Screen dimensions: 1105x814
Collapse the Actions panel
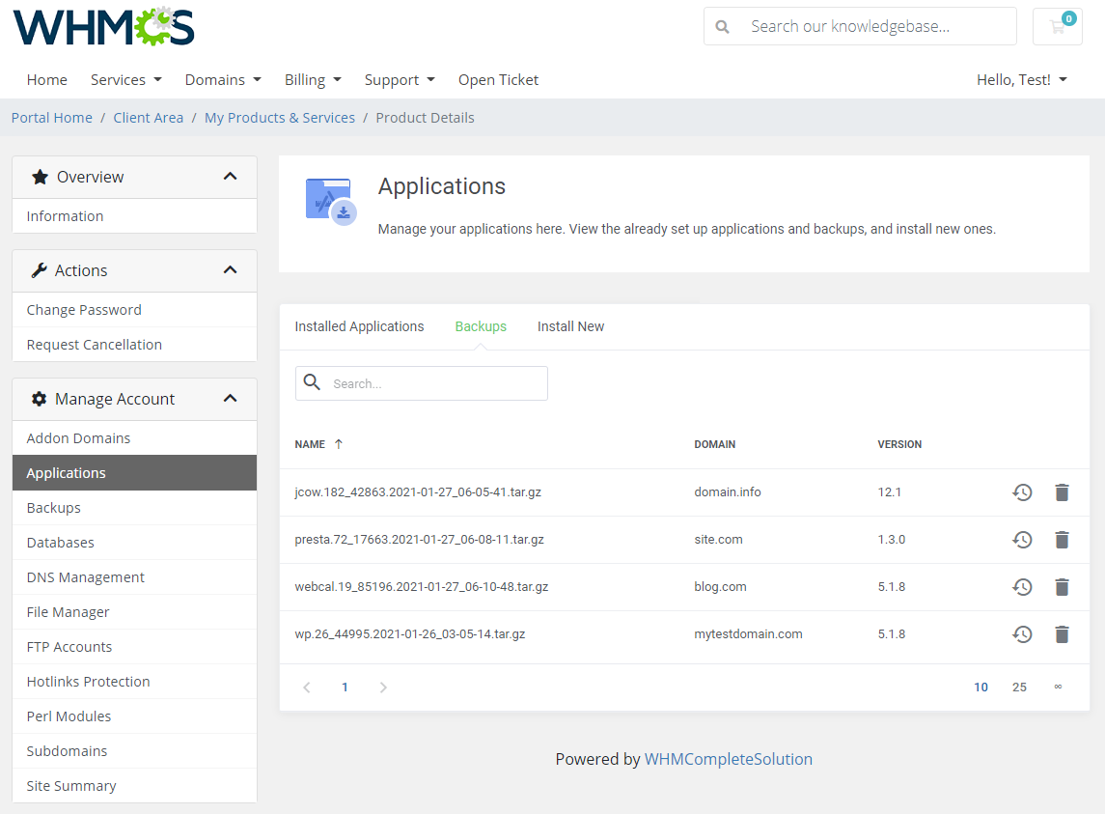tap(231, 270)
